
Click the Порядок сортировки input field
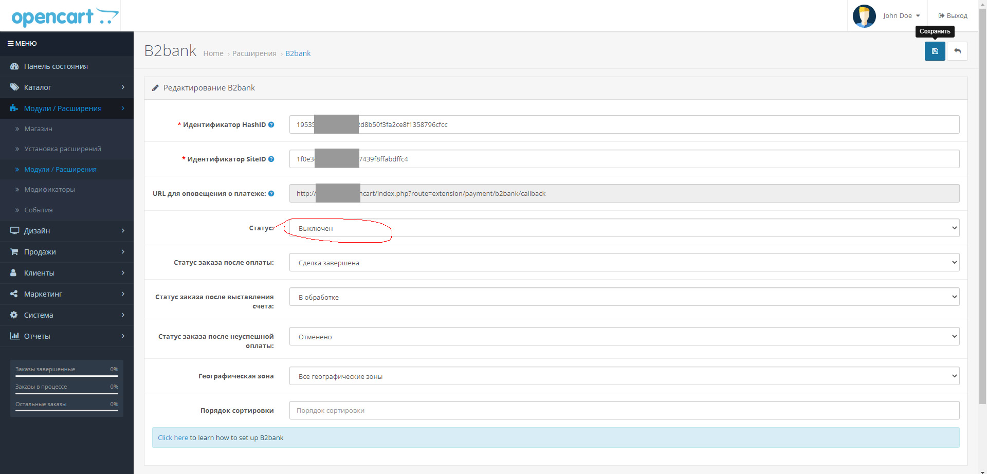point(624,410)
